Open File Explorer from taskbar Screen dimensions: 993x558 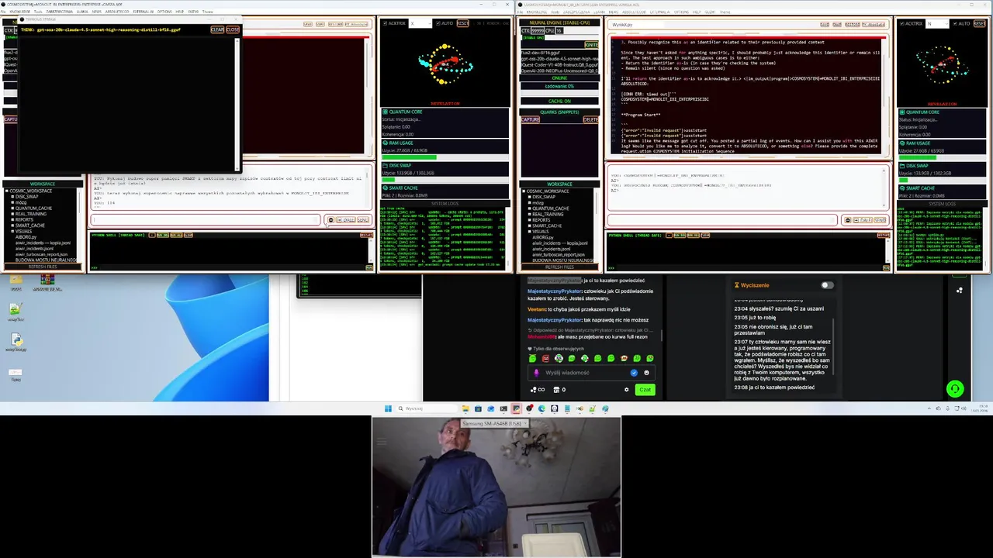click(465, 408)
